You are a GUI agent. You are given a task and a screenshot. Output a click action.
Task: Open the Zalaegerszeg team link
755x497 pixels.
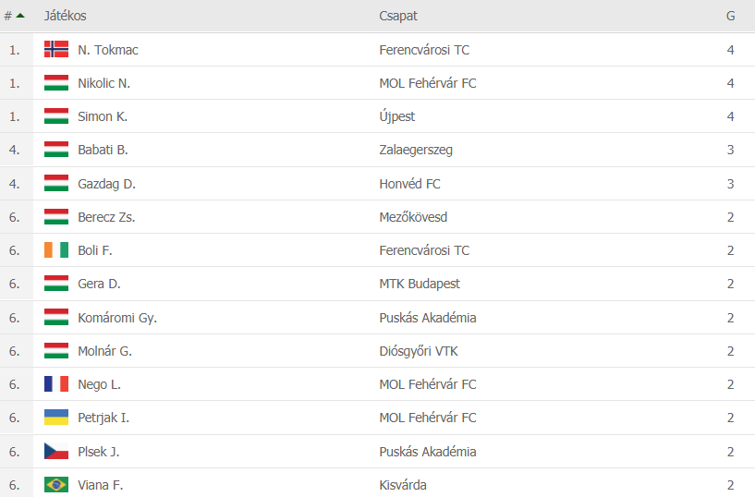click(x=416, y=150)
